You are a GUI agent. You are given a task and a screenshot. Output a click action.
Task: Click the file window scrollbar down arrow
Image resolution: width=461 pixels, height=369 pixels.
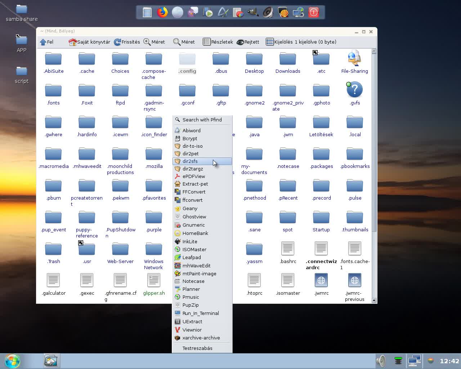(x=374, y=300)
